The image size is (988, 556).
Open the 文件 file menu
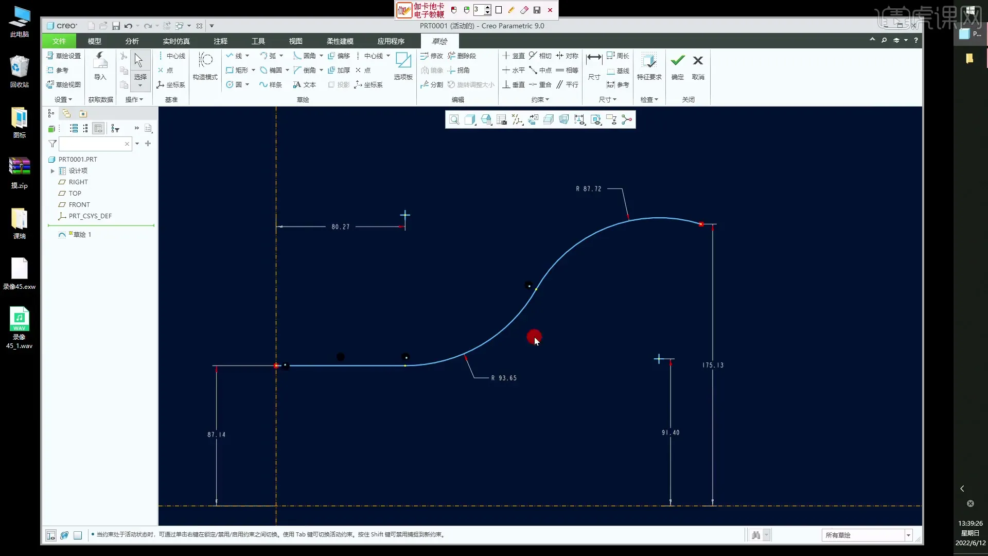pos(59,41)
